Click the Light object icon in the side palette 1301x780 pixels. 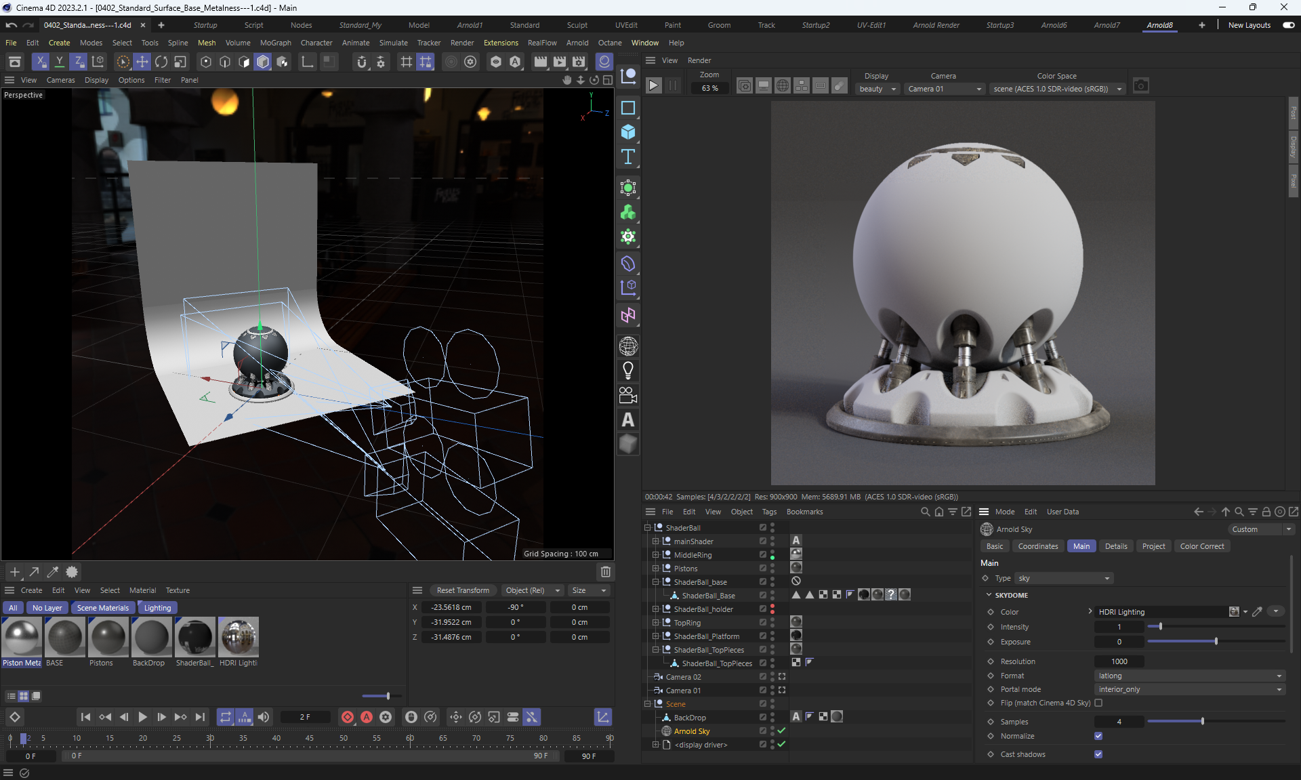pos(628,371)
